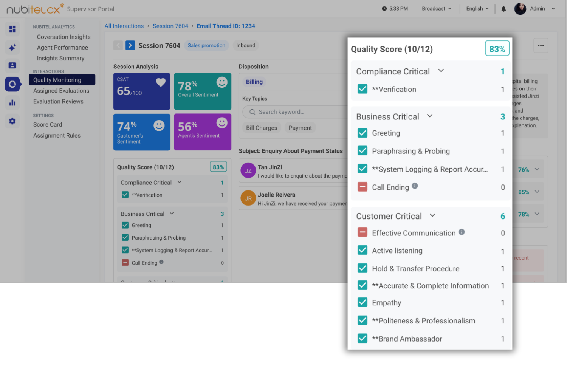Image resolution: width=567 pixels, height=373 pixels.
Task: Click smiley icon on Overall Sentiment card
Action: [222, 82]
